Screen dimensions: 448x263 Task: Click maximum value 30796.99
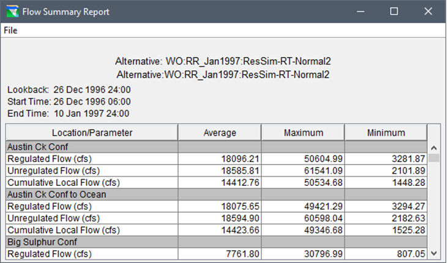tap(323, 254)
